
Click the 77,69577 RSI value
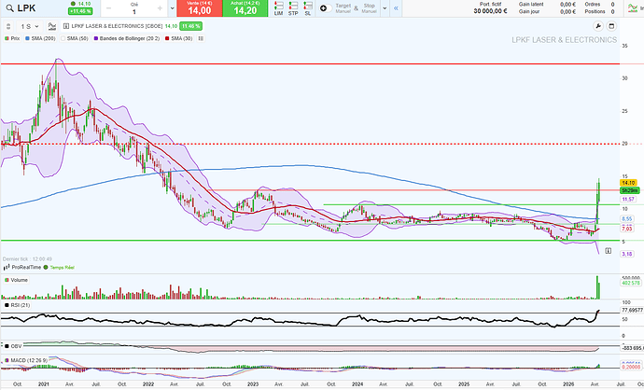point(632,311)
